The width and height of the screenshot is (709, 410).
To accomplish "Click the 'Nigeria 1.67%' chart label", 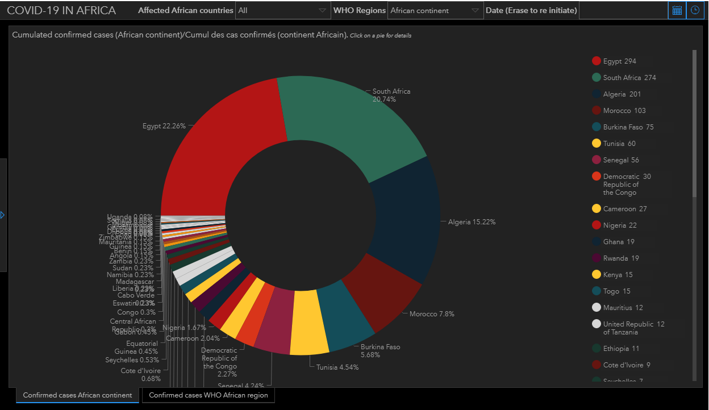I will (x=184, y=328).
